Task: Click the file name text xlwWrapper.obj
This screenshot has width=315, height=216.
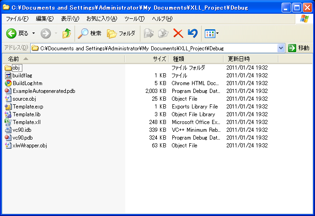Action: (30, 146)
